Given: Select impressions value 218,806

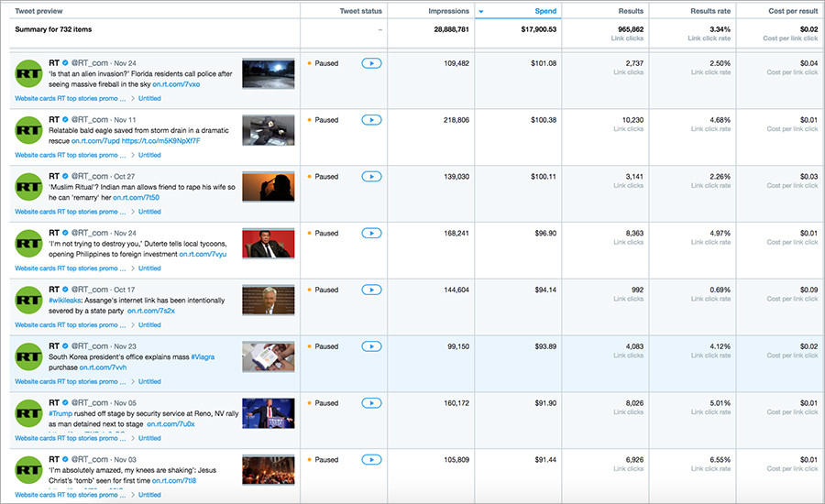Looking at the screenshot, I should point(456,120).
